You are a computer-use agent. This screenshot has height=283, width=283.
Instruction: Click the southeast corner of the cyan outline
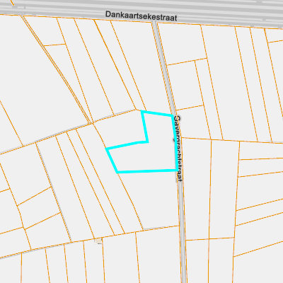click(178, 170)
